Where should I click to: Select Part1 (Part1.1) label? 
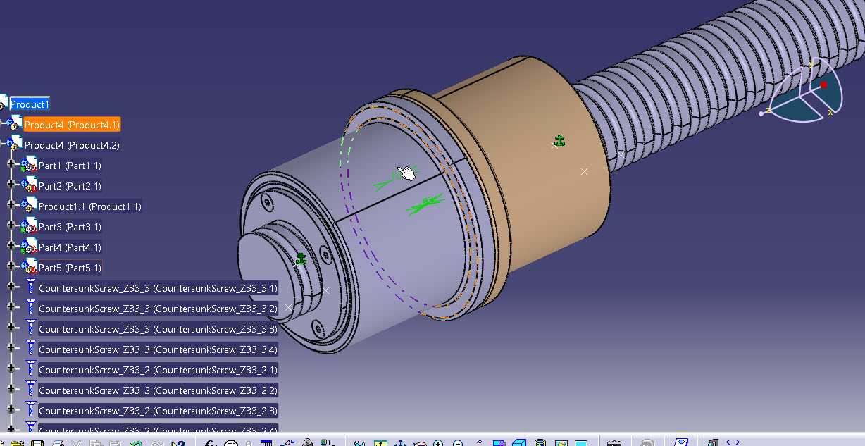click(70, 166)
